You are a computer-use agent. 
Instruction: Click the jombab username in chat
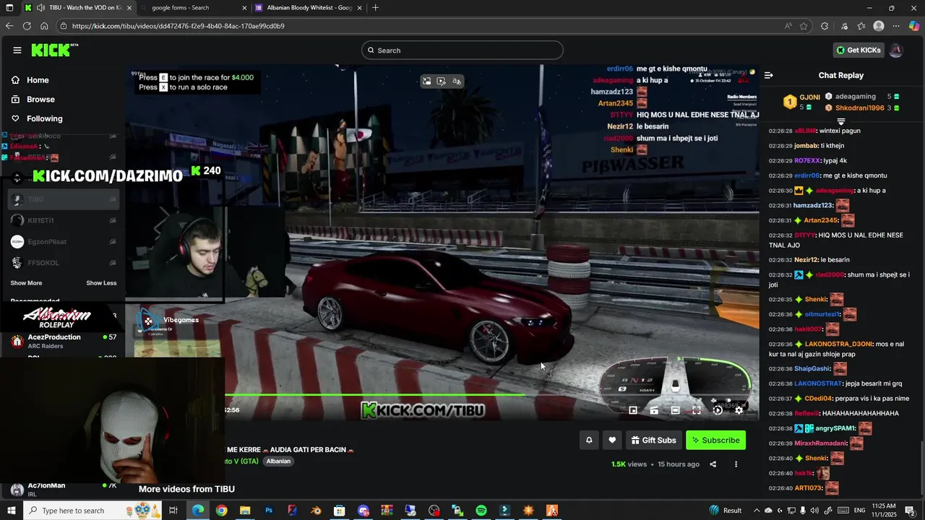point(805,146)
